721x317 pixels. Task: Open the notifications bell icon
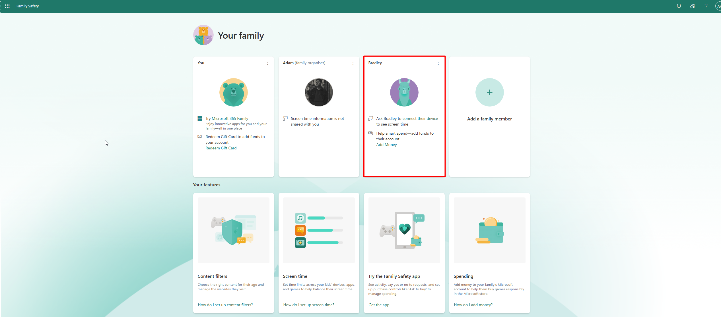coord(679,6)
